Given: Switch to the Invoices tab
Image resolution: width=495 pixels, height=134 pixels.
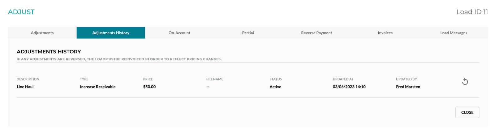Looking at the screenshot, I should [x=385, y=33].
